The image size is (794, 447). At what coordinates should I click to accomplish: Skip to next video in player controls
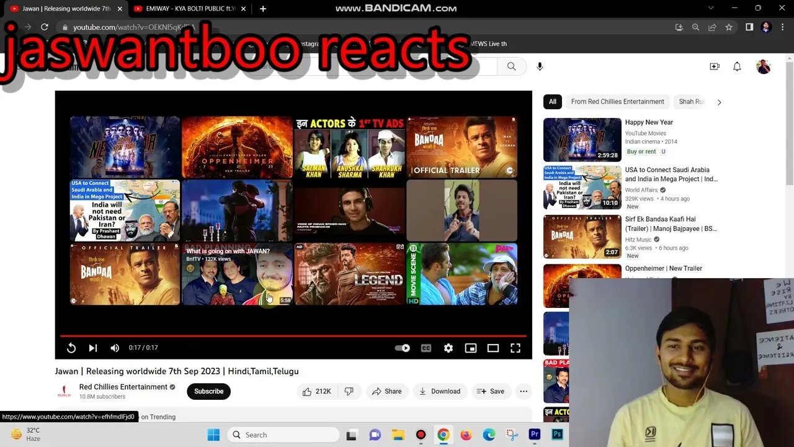tap(93, 348)
